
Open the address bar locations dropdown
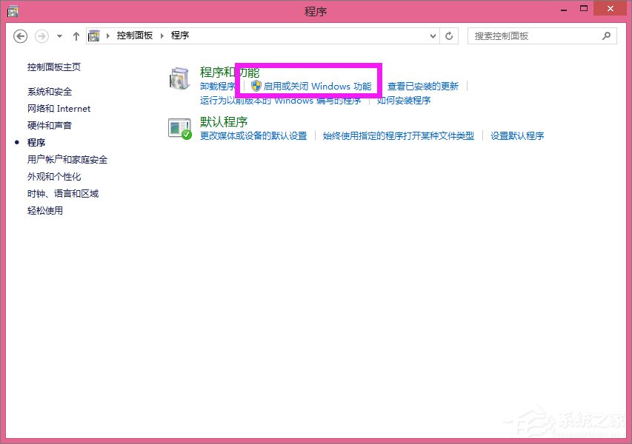(x=432, y=36)
